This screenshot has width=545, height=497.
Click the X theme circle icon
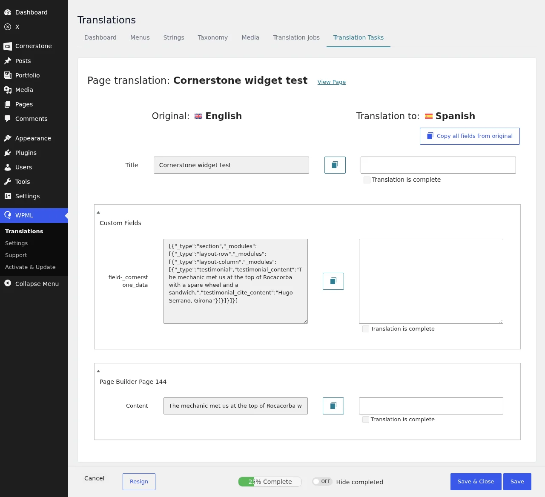click(8, 27)
